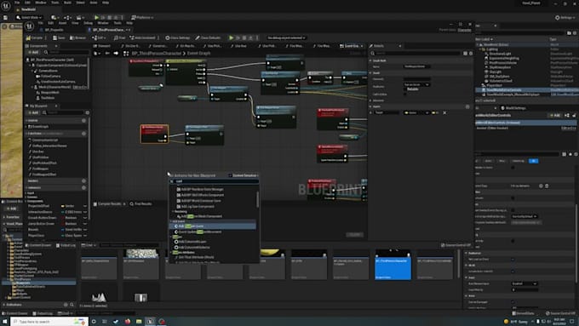Remove the Target input with the X icon
This screenshot has height=326, width=579.
[x=444, y=112]
